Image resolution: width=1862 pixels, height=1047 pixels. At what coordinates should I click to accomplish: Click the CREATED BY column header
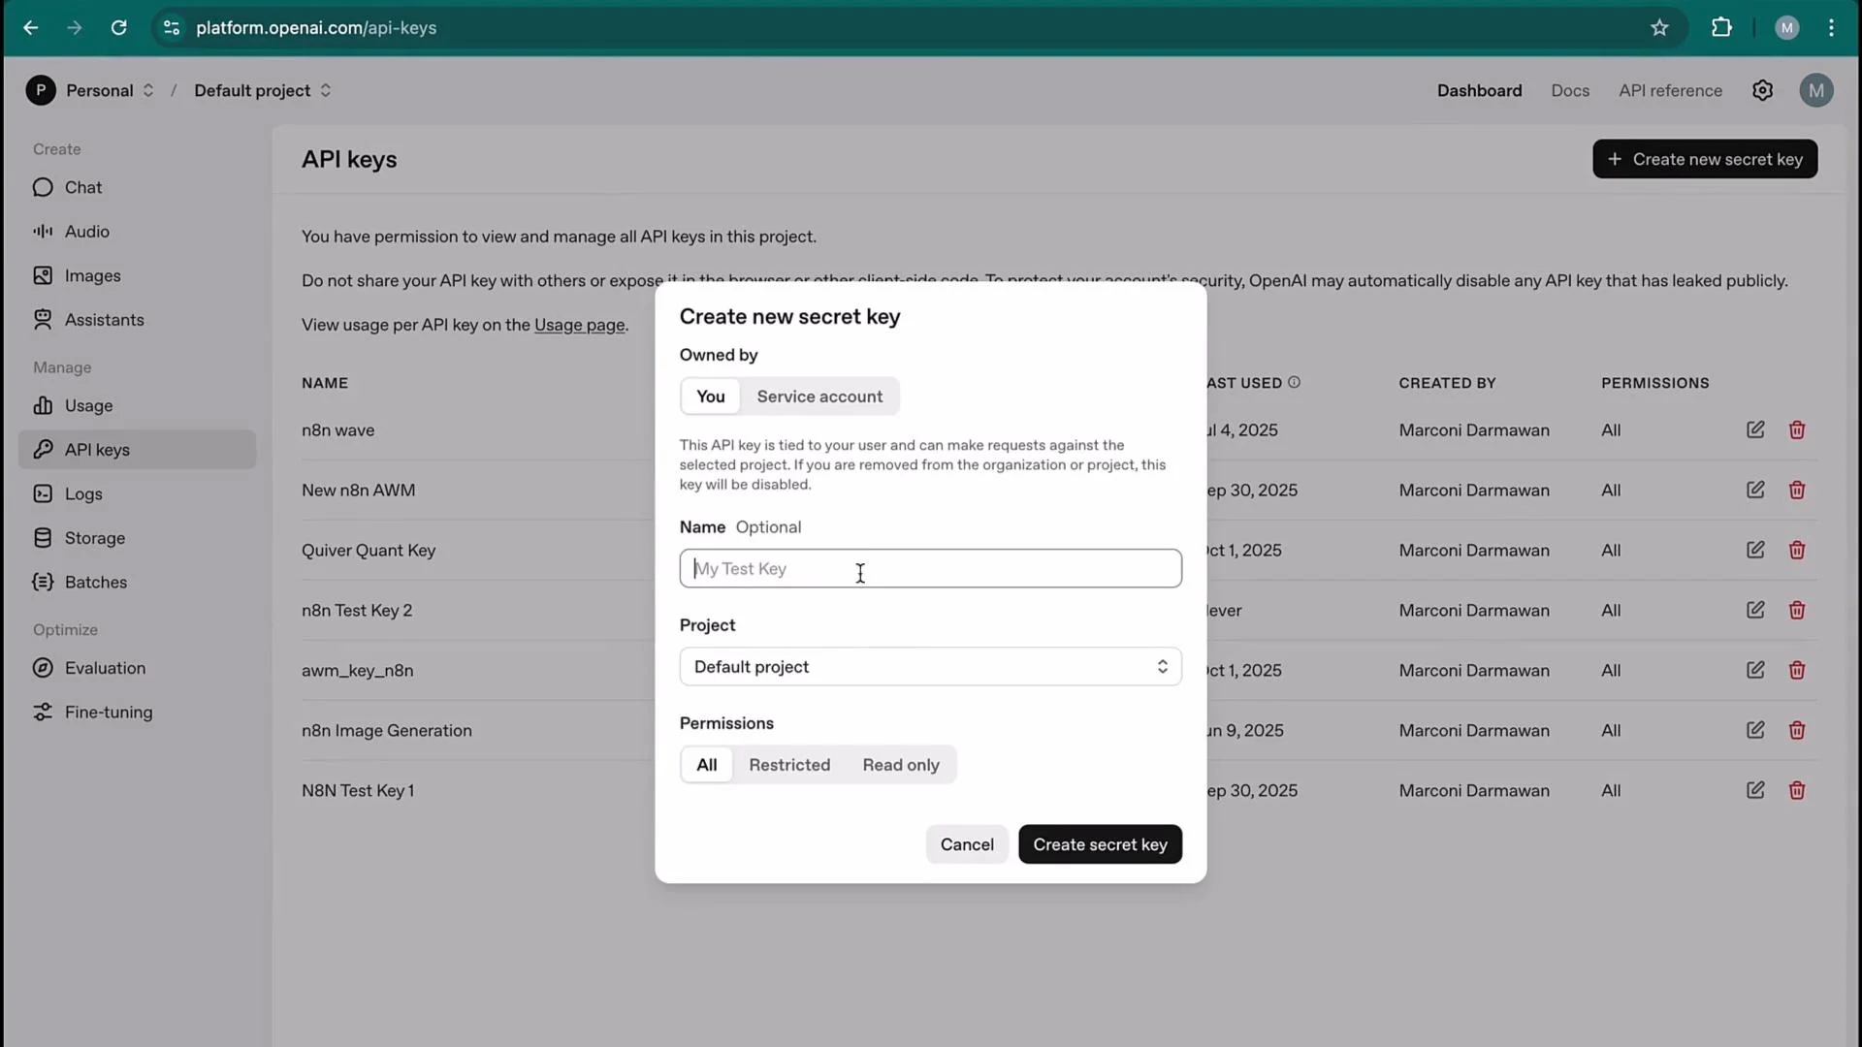pyautogui.click(x=1447, y=383)
